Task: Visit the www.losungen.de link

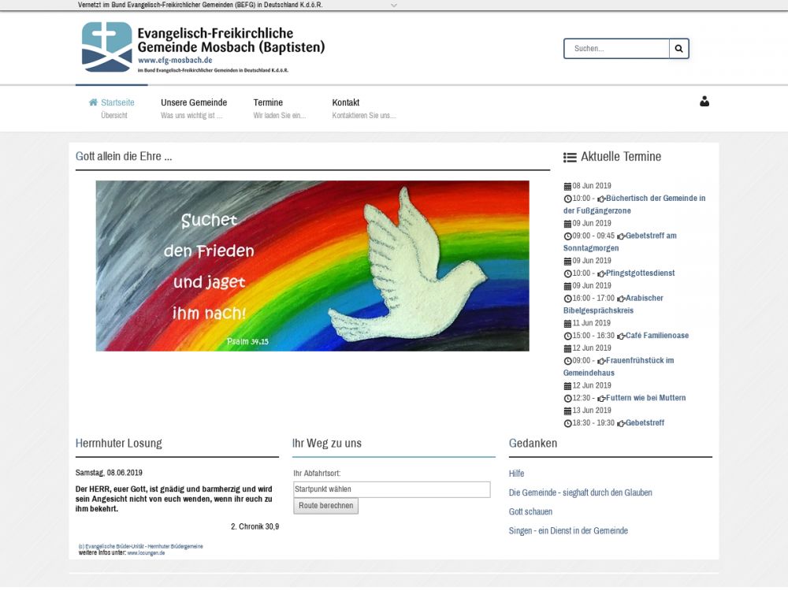Action: [x=146, y=553]
